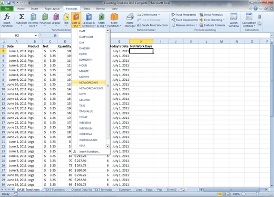Switch to the Home ribbon tab

[x=21, y=8]
